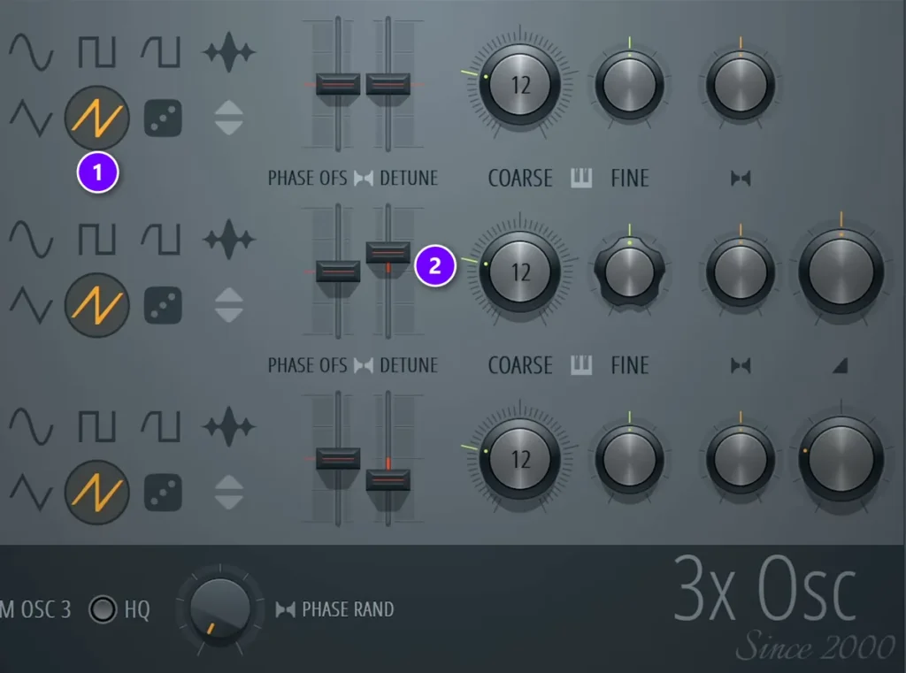Screen dimensions: 906x673
Task: Click oscillator 3 large volume knob
Action: [x=841, y=459]
